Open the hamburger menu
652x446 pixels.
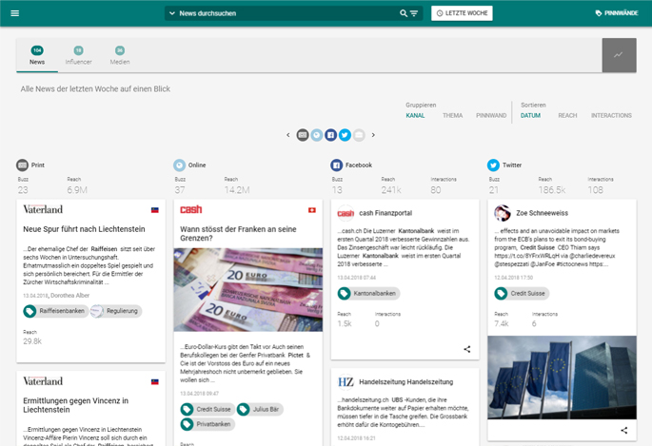tap(15, 13)
